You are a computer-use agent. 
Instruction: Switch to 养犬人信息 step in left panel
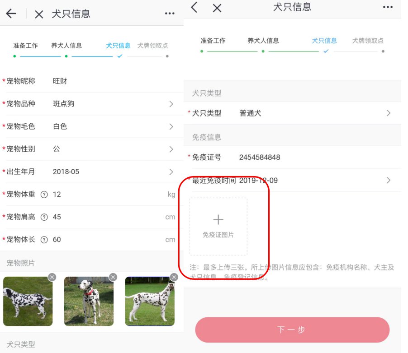(66, 46)
